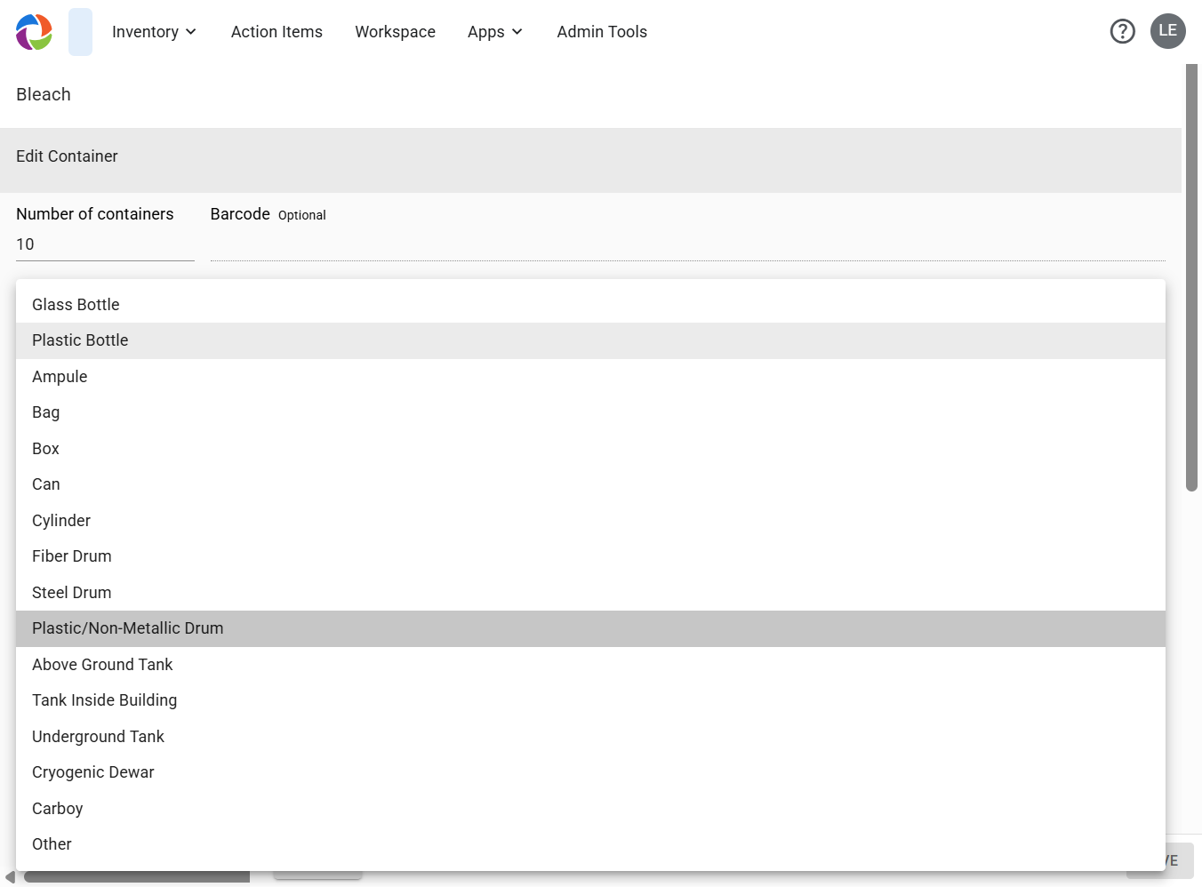Open the LE user avatar menu
The height and width of the screenshot is (887, 1202).
(1168, 31)
